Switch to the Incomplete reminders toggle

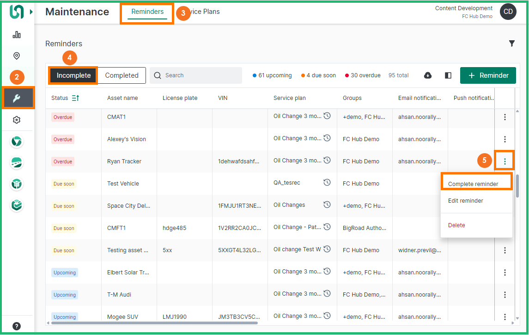tap(73, 75)
